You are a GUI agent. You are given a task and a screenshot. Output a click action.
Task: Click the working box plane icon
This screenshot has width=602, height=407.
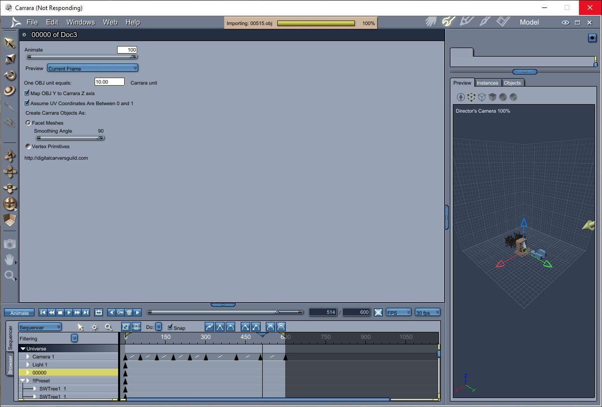coord(10,220)
